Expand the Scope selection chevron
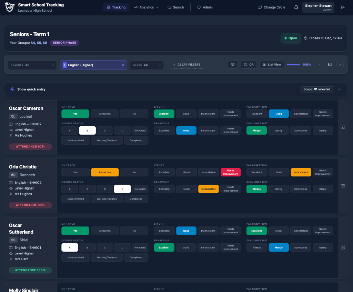The image size is (353, 292). click(339, 89)
